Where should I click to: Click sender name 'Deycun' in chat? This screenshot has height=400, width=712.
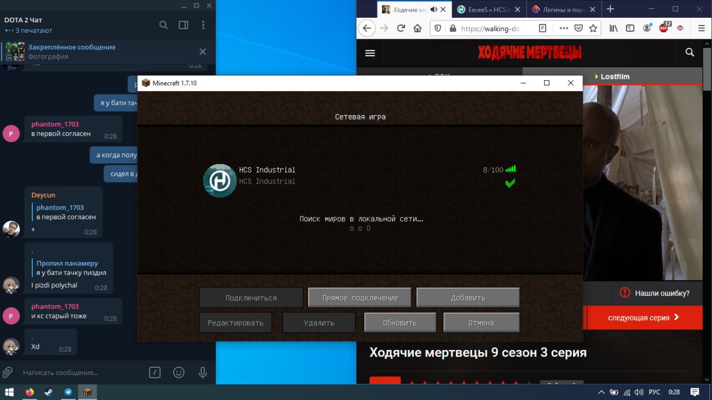[43, 195]
